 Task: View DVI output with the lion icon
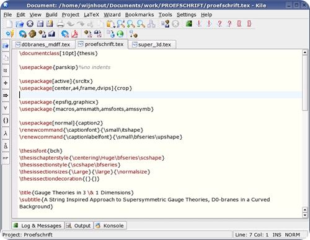point(32,34)
